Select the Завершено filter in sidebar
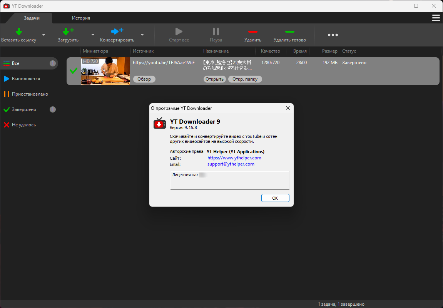 [29, 109]
